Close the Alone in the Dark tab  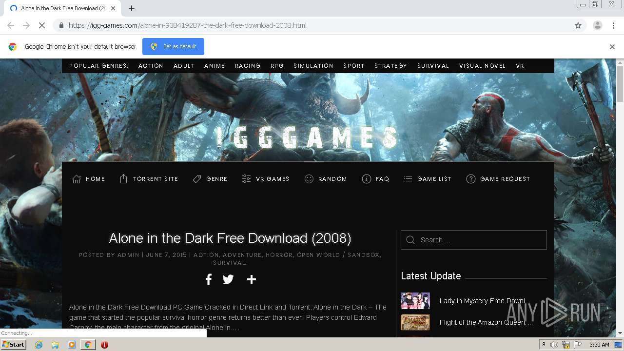113,8
